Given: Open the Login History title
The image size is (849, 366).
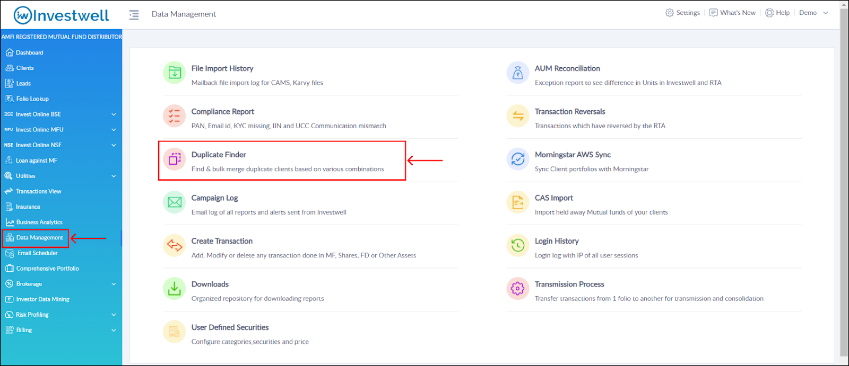Looking at the screenshot, I should click(x=557, y=241).
